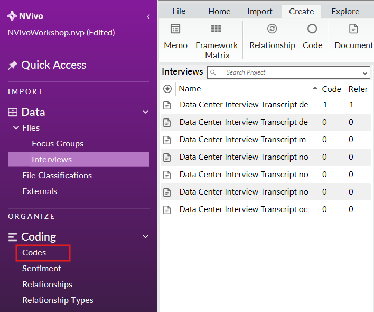The width and height of the screenshot is (374, 312).
Task: Open the File ribbon tab
Action: (x=179, y=11)
